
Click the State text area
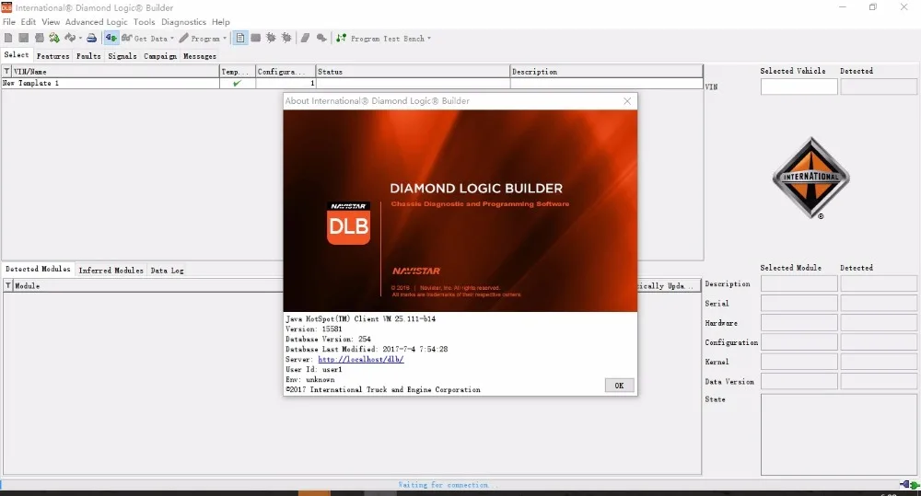[839, 434]
